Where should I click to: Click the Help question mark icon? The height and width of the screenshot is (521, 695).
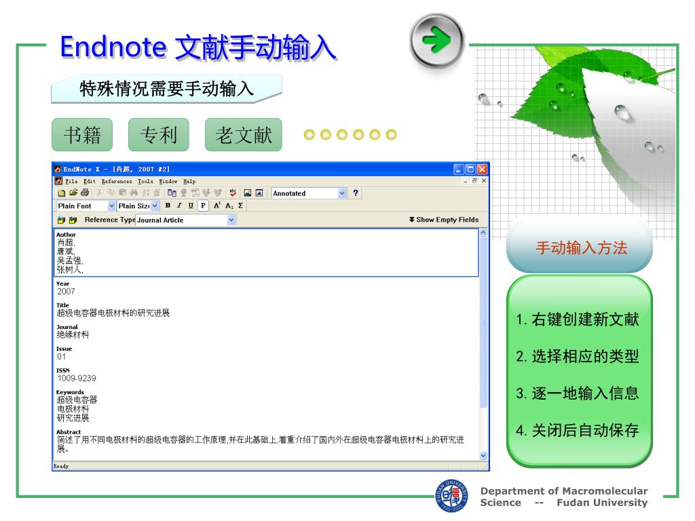pos(356,193)
